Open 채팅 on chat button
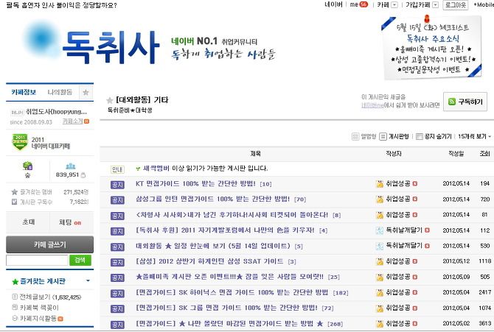The image size is (494, 332). tap(72, 222)
